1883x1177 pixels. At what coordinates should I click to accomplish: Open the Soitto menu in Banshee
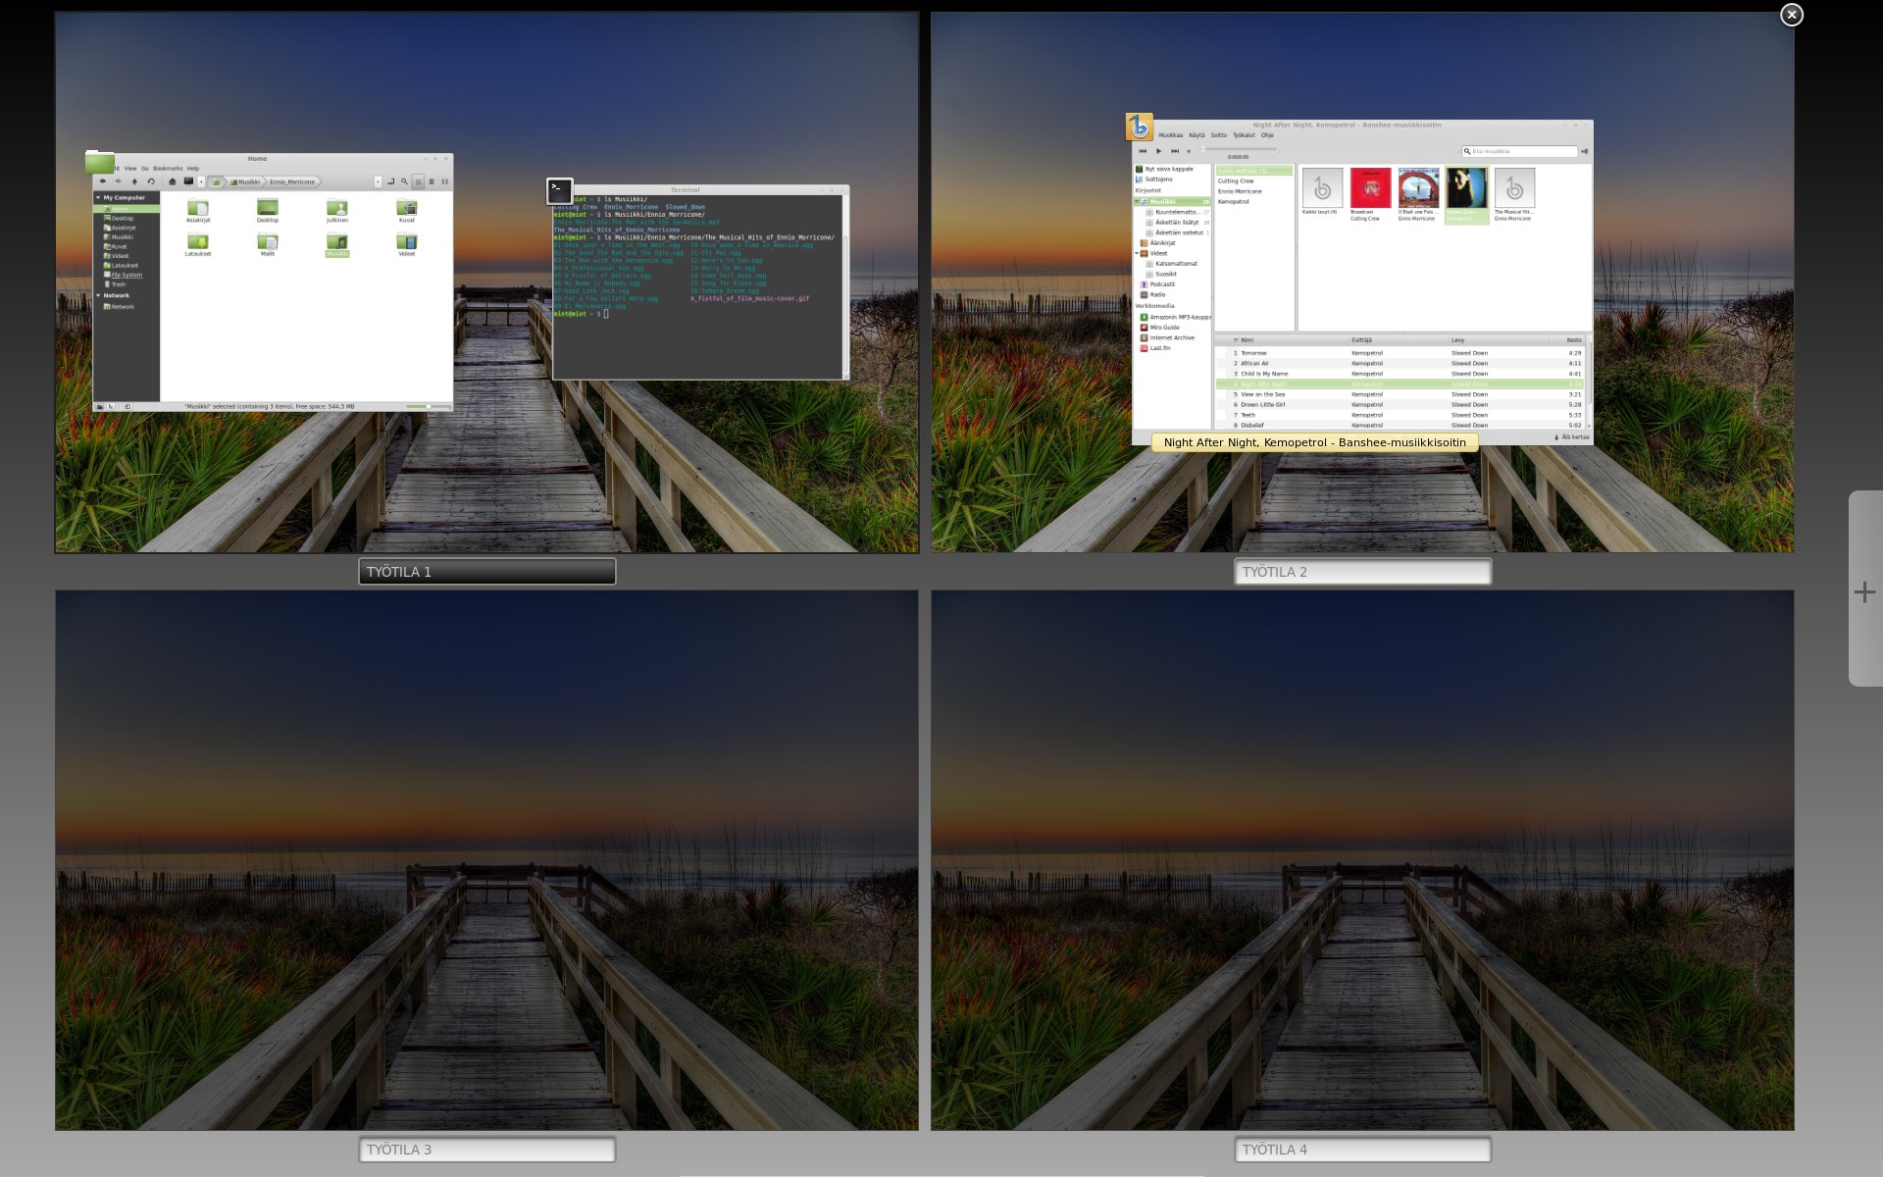tap(1219, 135)
